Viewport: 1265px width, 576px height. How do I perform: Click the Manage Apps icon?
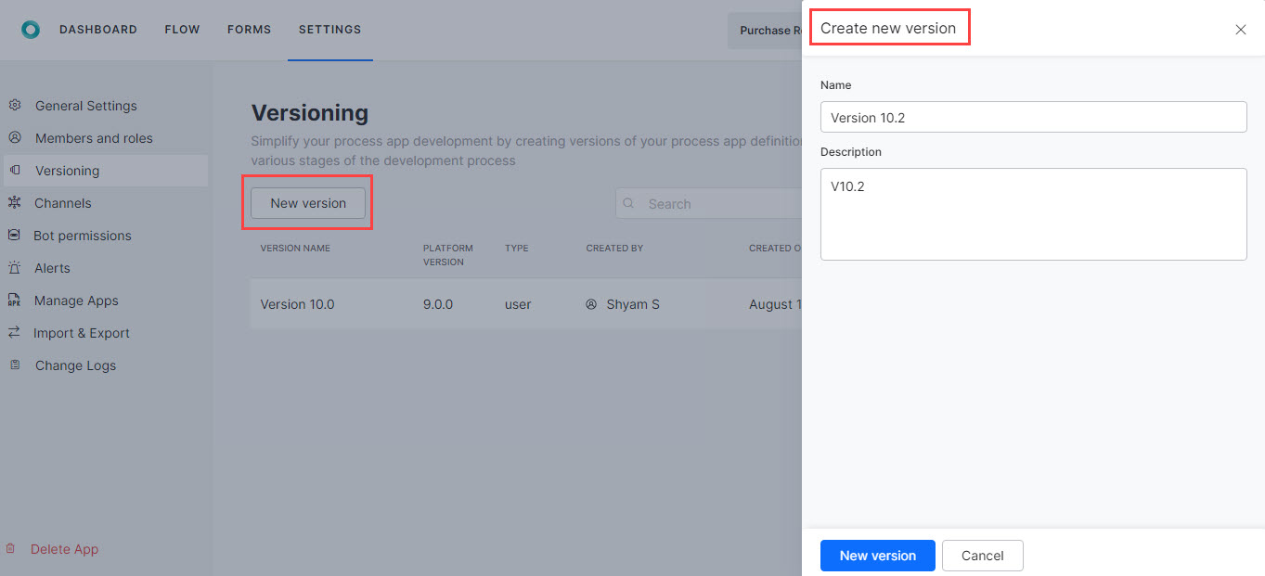tap(15, 300)
